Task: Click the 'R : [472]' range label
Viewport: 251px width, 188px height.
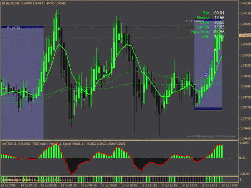Action: [14, 28]
